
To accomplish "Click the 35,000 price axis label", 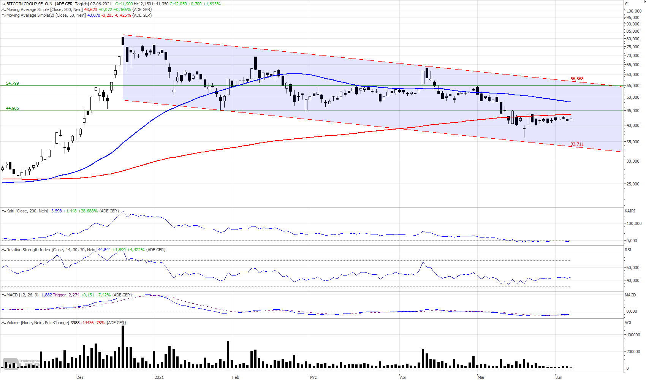I will [x=633, y=142].
